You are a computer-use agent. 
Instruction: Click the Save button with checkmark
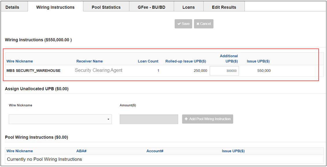tap(183, 24)
